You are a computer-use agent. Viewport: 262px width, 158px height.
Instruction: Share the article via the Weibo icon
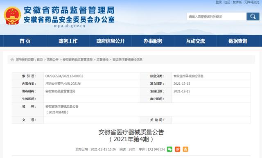177,149
